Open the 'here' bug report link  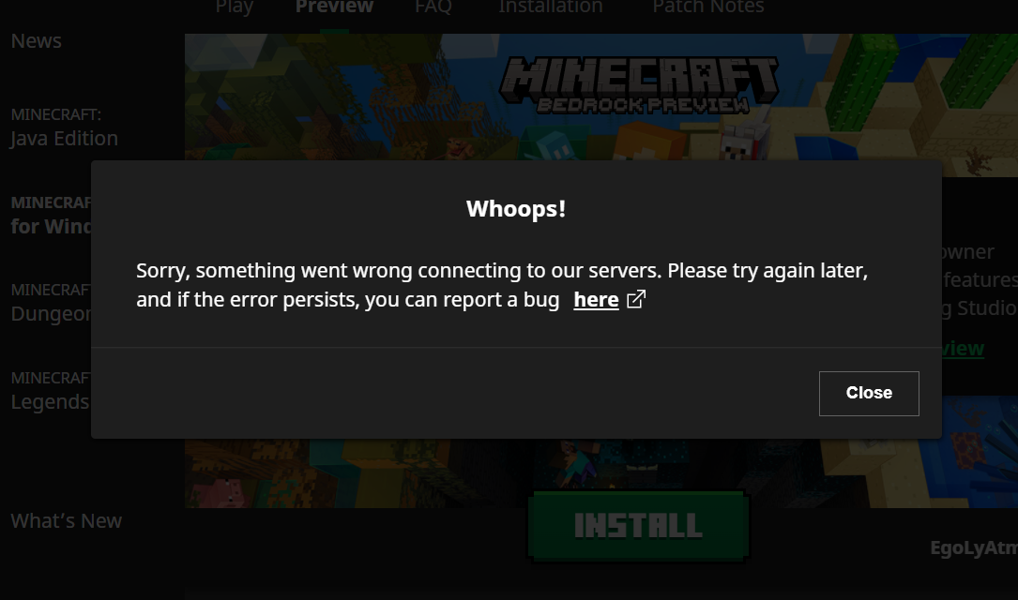596,300
